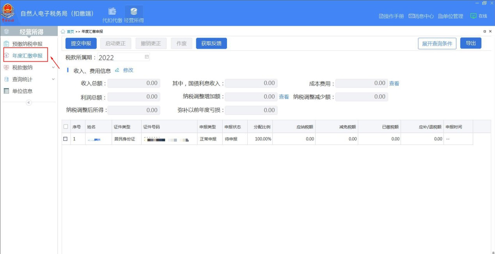Click the 收入总额 amount field
Viewport: 495px width, 254px height.
[x=134, y=83]
